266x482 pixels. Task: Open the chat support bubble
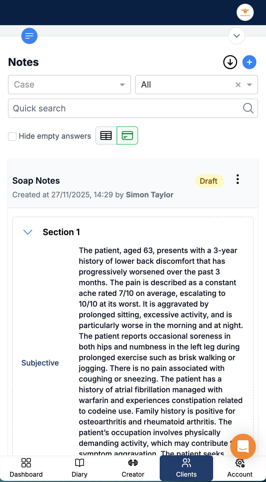click(x=243, y=446)
